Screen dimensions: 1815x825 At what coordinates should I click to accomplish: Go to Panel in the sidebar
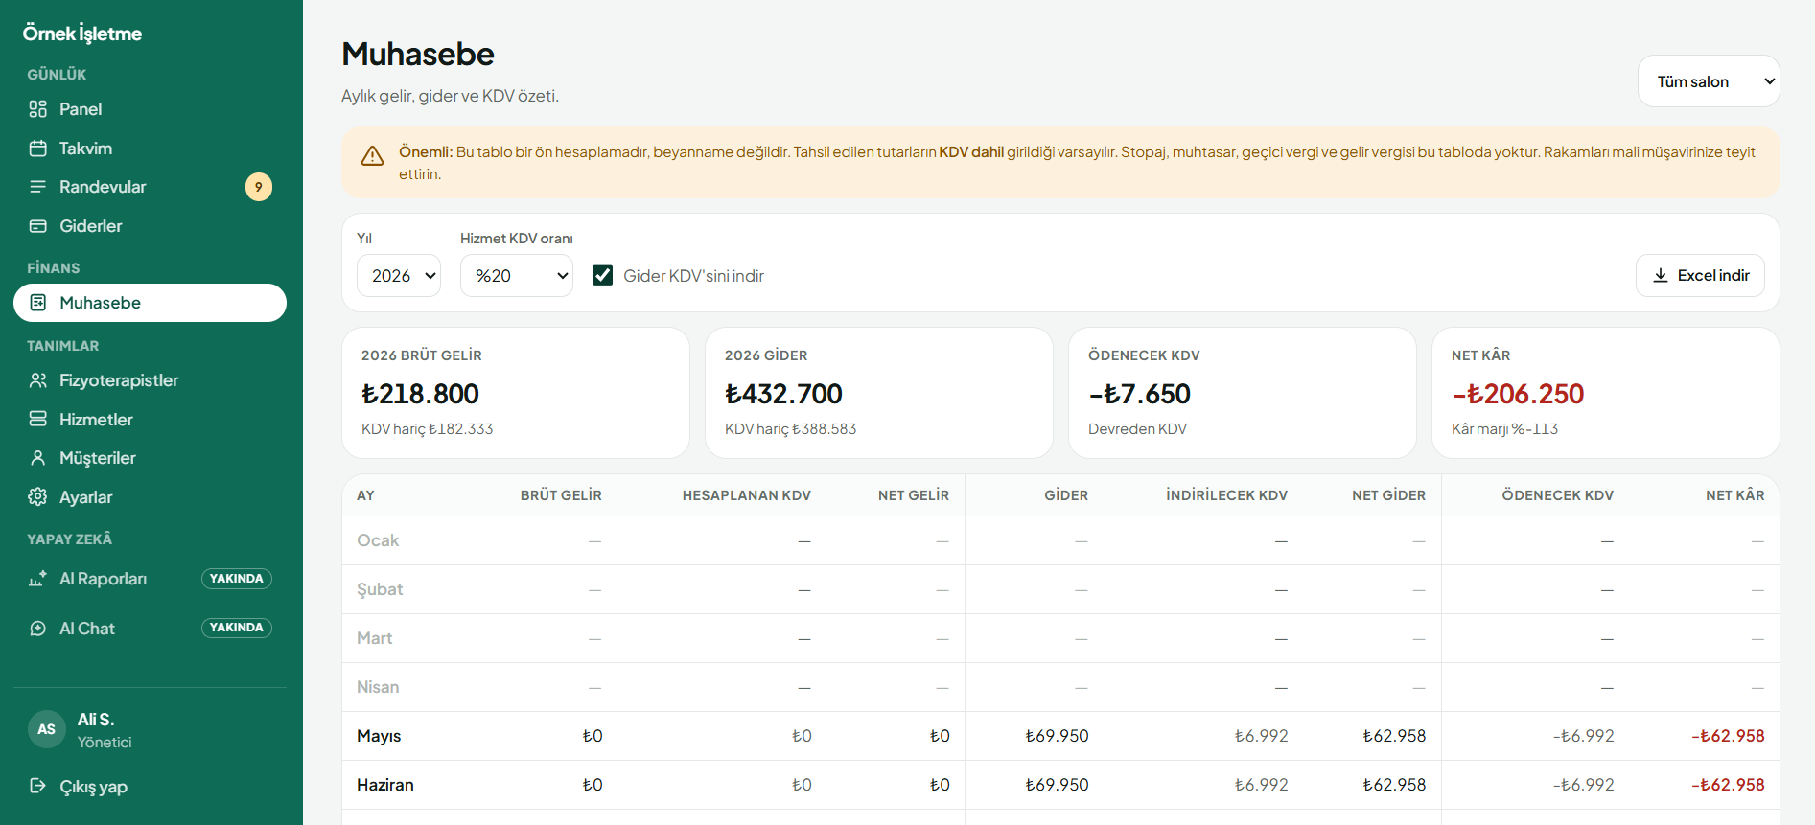click(x=150, y=109)
